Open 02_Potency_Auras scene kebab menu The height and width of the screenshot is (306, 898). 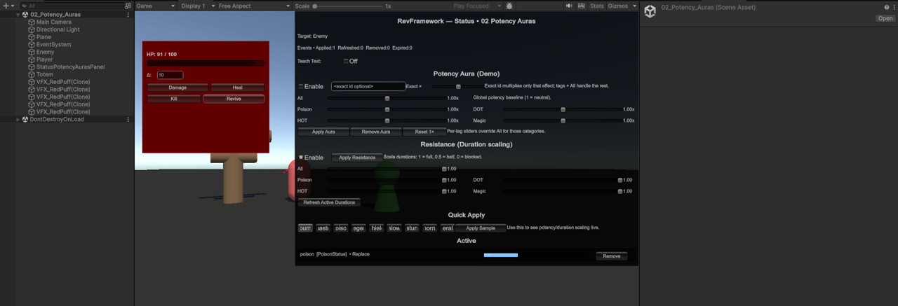(x=128, y=15)
